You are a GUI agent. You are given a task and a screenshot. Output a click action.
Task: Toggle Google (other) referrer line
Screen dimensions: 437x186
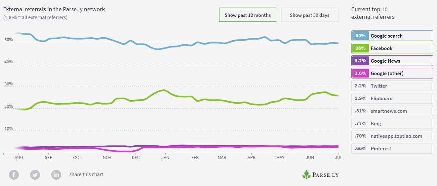(x=392, y=73)
